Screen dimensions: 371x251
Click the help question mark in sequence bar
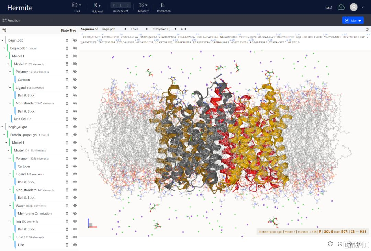point(367,30)
